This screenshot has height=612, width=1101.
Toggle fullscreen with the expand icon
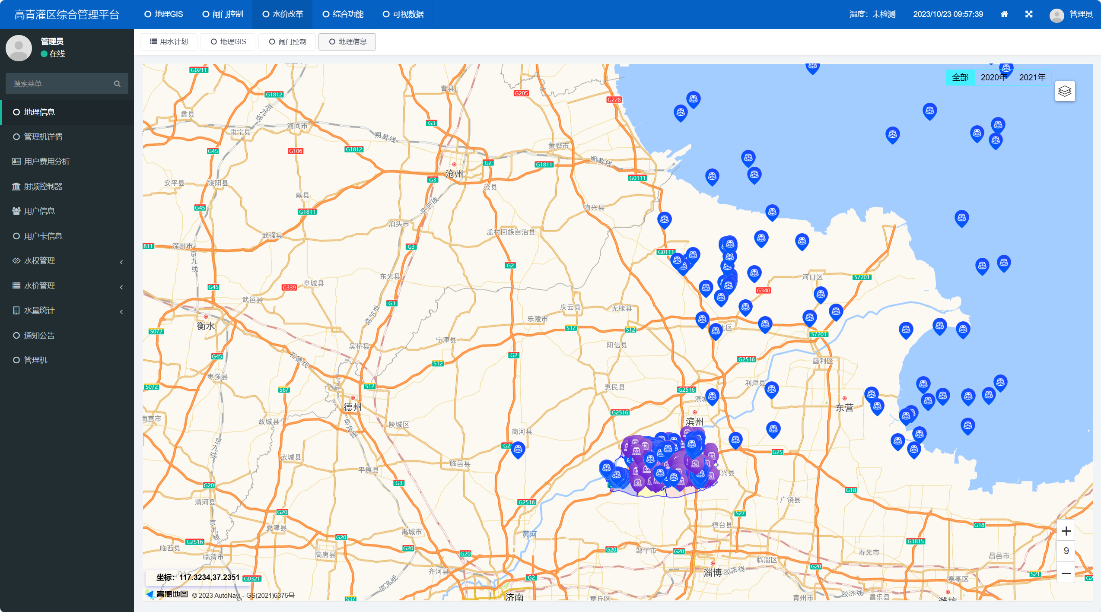(x=1028, y=14)
